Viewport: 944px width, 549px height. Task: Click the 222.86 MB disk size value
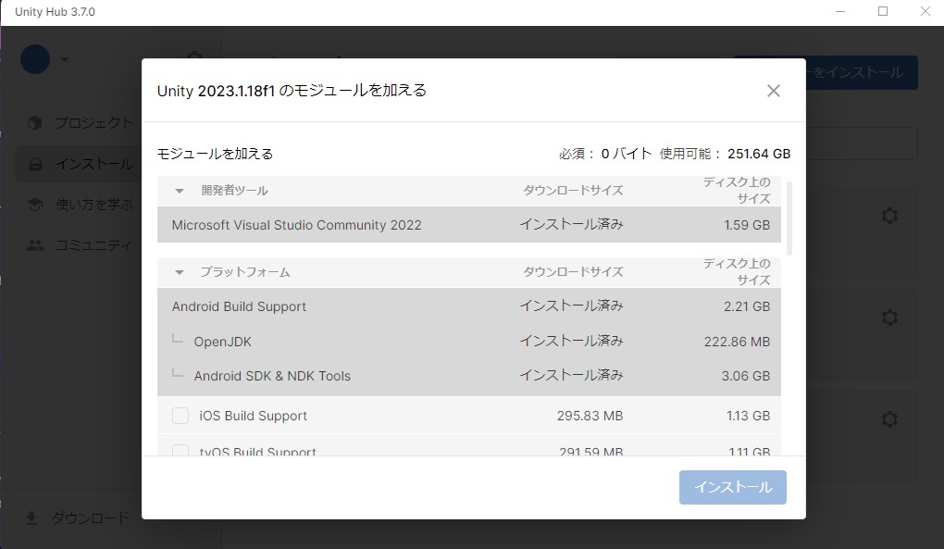pyautogui.click(x=737, y=342)
